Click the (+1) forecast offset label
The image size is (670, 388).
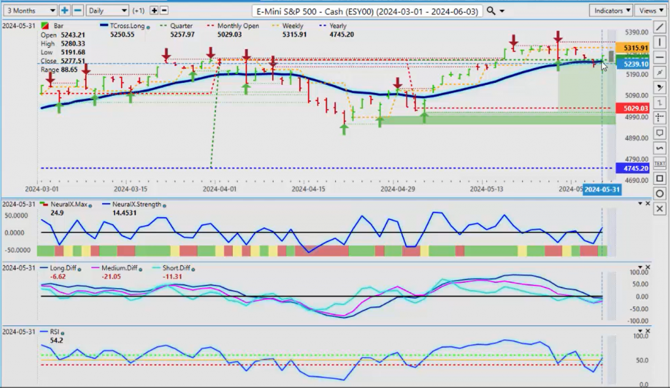click(139, 10)
